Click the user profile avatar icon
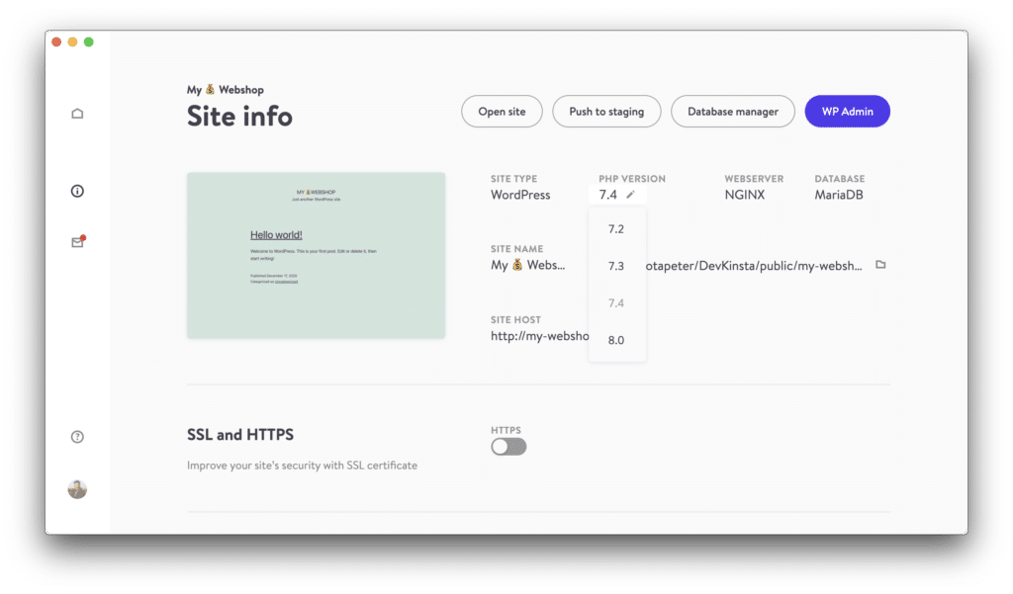 [77, 488]
